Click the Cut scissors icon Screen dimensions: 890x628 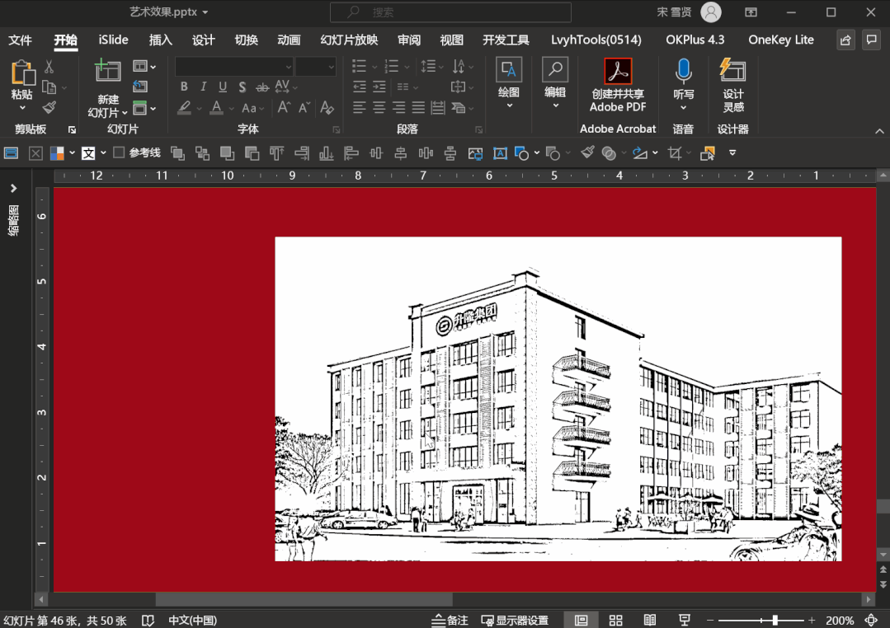49,67
